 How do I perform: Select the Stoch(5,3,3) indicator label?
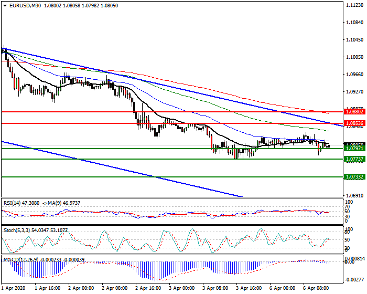[17, 230]
